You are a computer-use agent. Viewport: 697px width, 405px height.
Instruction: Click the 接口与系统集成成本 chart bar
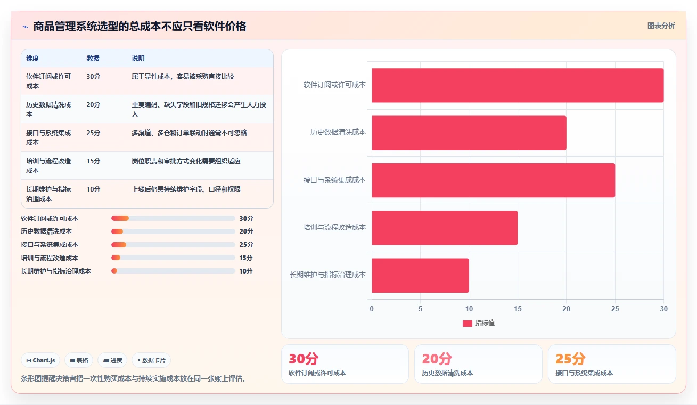493,180
